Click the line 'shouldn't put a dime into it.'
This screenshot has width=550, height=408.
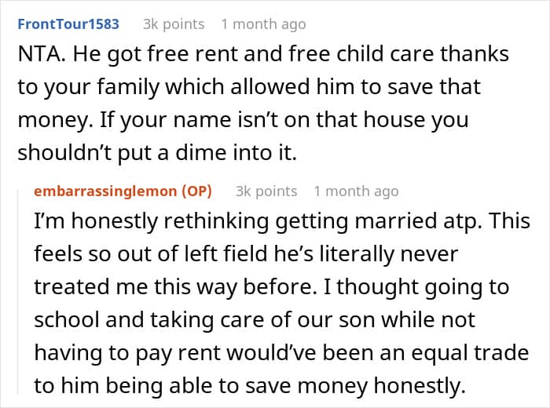(x=157, y=153)
